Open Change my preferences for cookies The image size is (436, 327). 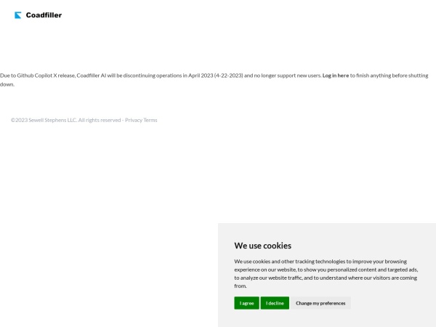(320, 303)
